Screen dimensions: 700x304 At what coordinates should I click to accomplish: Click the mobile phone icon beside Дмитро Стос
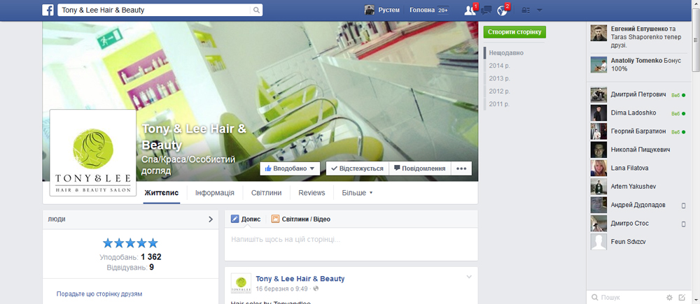(x=683, y=224)
